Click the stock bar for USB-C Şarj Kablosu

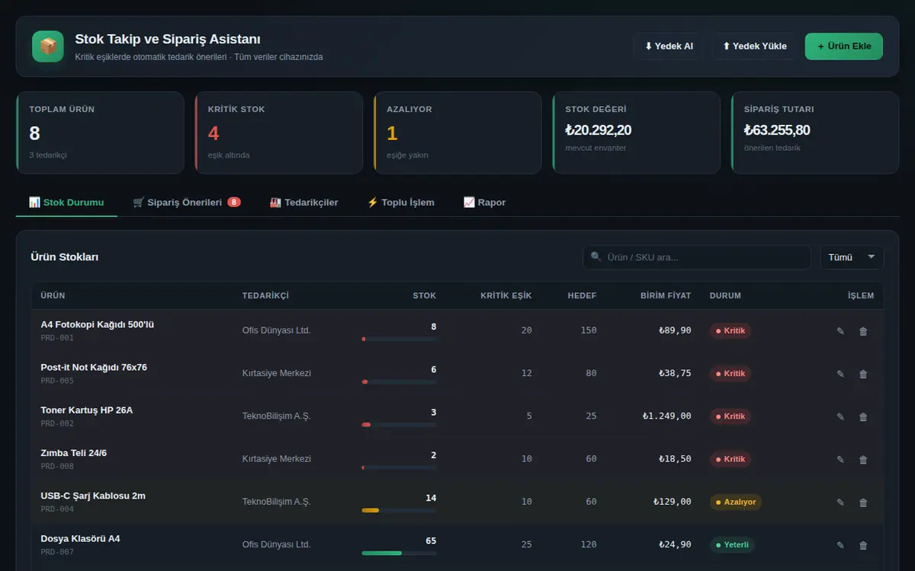(399, 510)
